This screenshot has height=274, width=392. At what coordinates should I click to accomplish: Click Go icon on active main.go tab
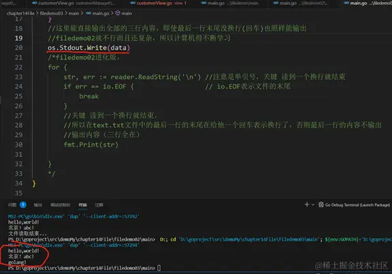pos(346,3)
